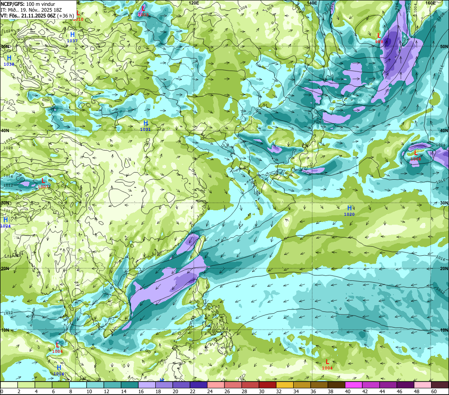Click the 20N label on the right edge
This screenshot has width=449, height=395.
coord(444,269)
